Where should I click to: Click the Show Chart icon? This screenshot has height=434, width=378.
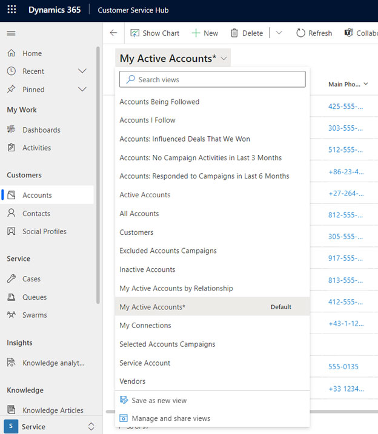[x=133, y=33]
